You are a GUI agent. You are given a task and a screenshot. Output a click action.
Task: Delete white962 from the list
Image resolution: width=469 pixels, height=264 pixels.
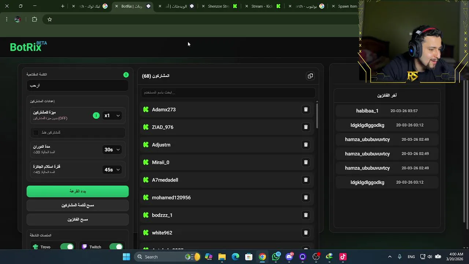pos(306,232)
